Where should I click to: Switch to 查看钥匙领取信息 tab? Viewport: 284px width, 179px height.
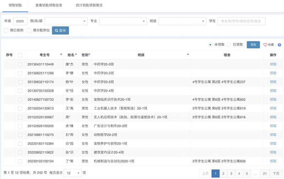49,6
